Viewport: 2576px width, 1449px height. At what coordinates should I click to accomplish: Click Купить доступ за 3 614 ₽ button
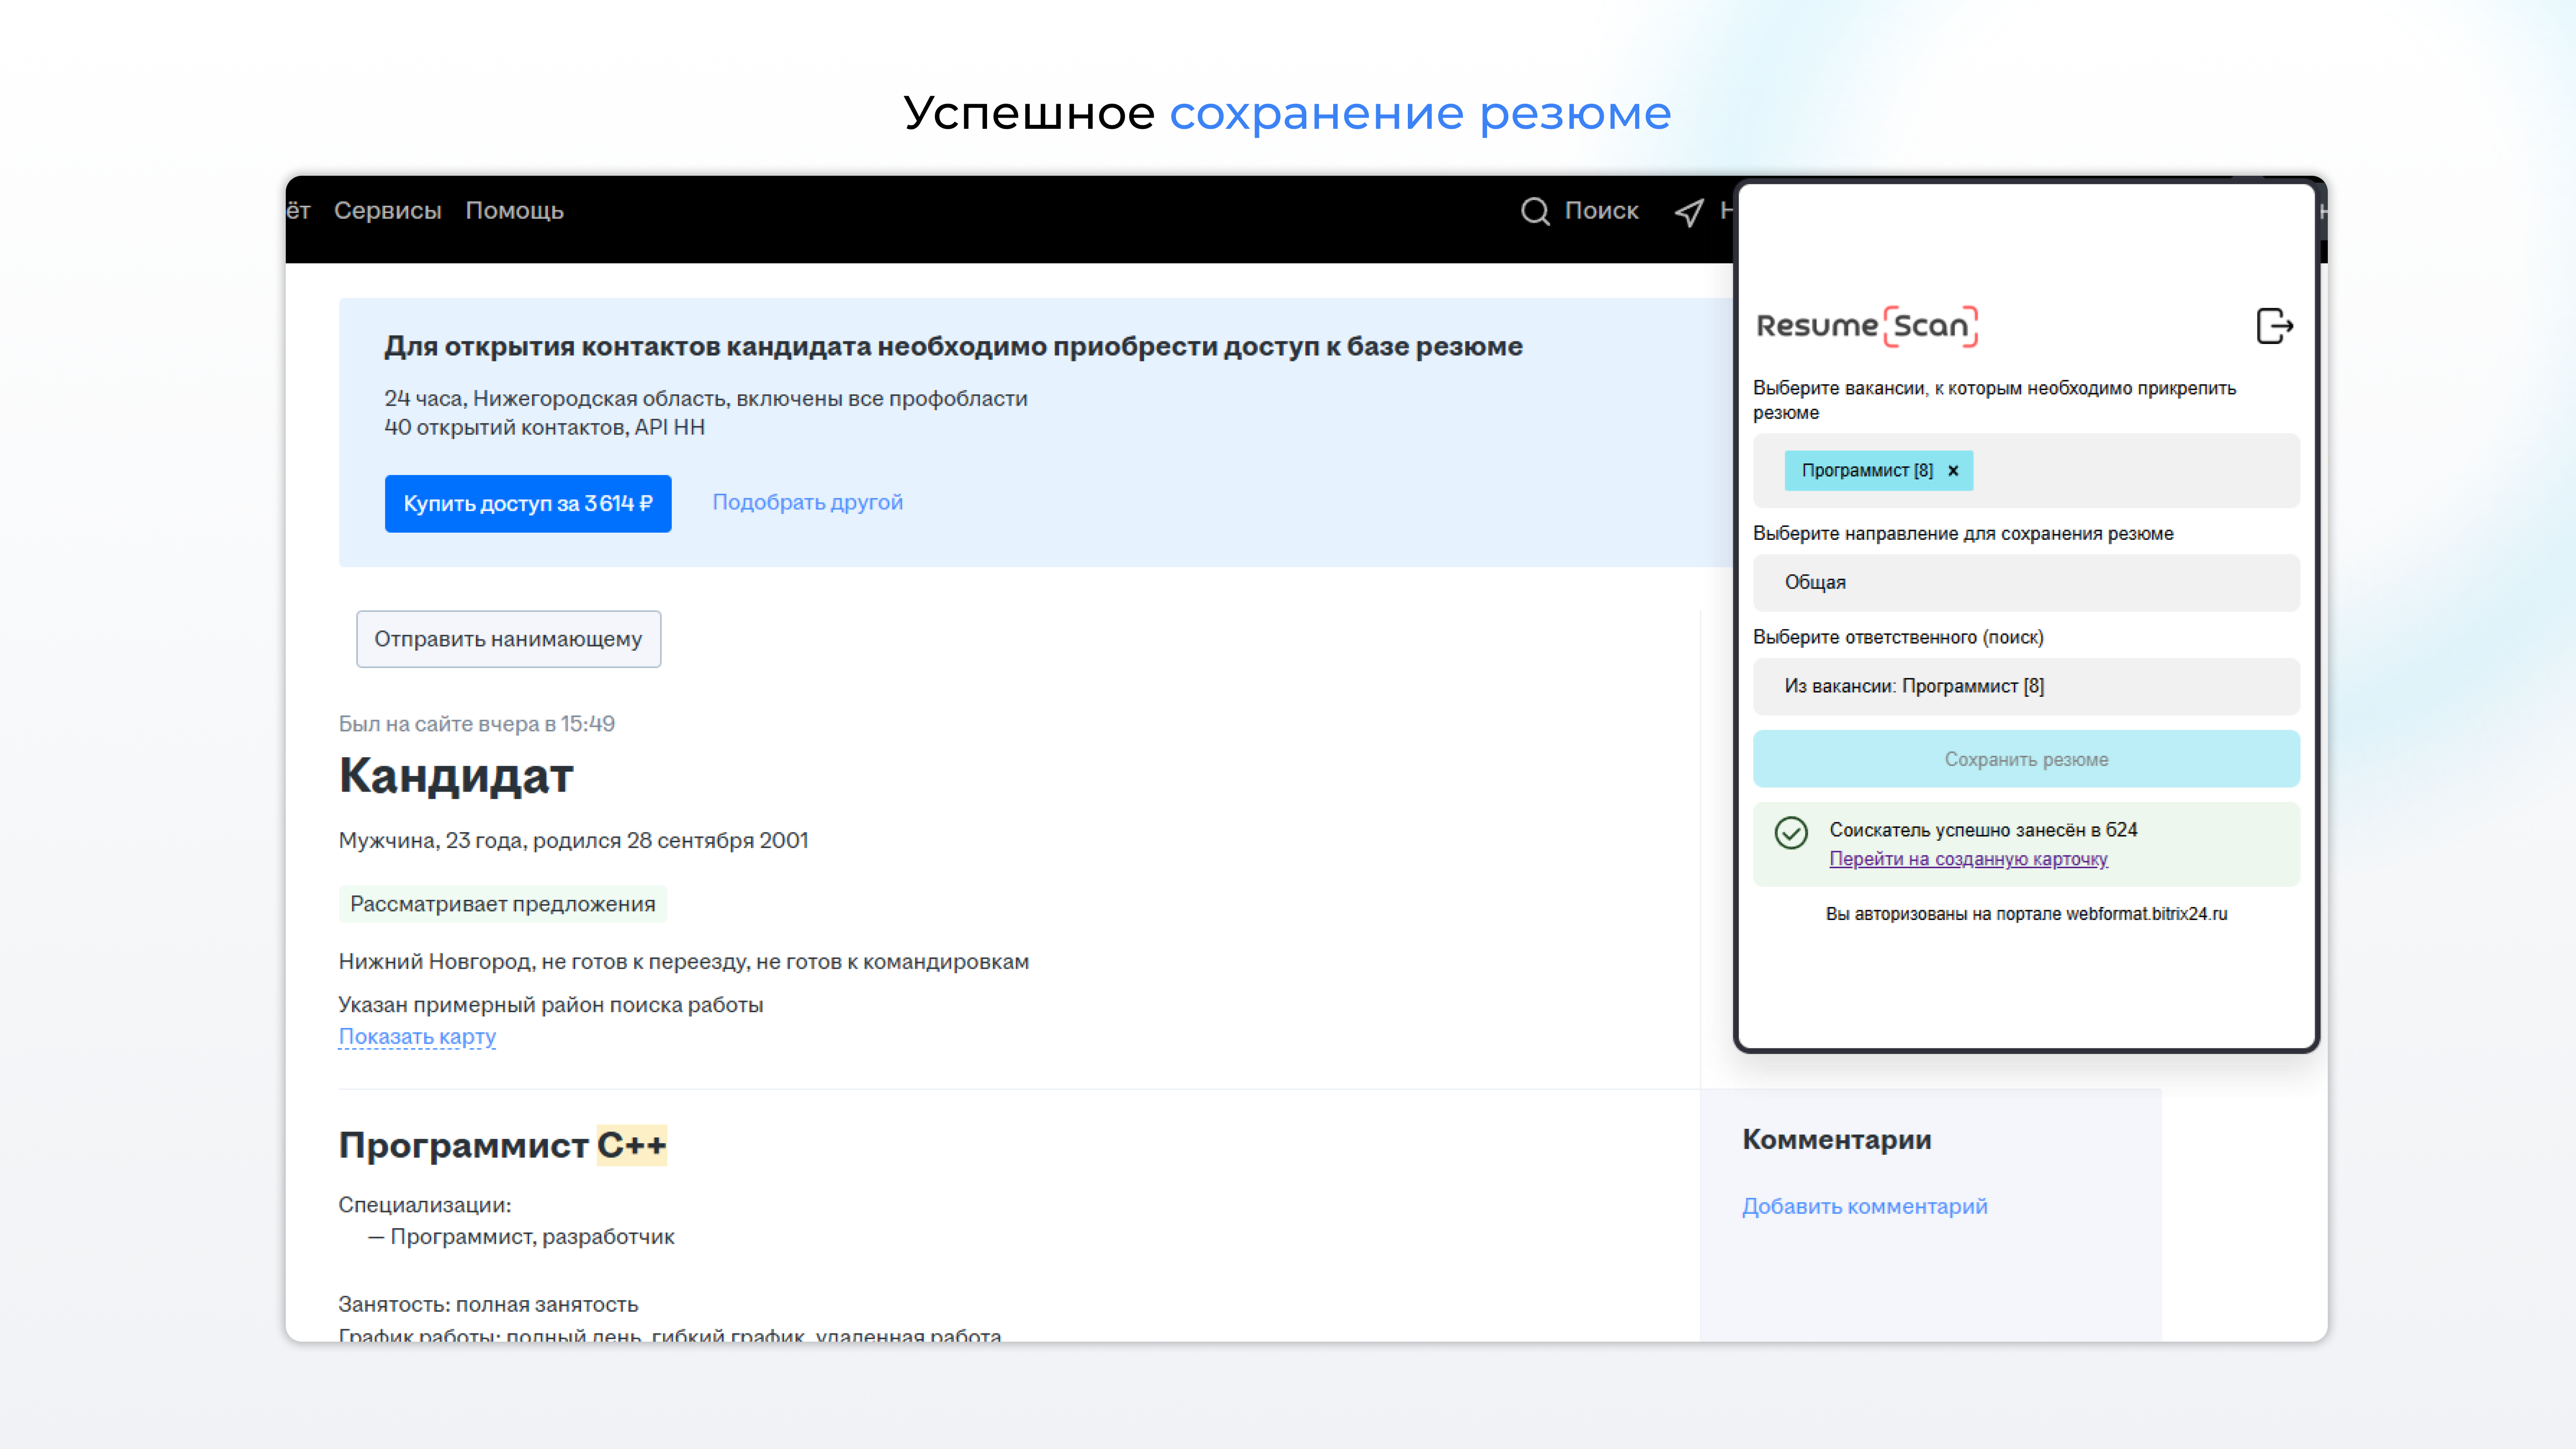[528, 503]
